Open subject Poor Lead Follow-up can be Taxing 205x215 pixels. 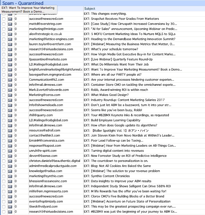[114, 140]
